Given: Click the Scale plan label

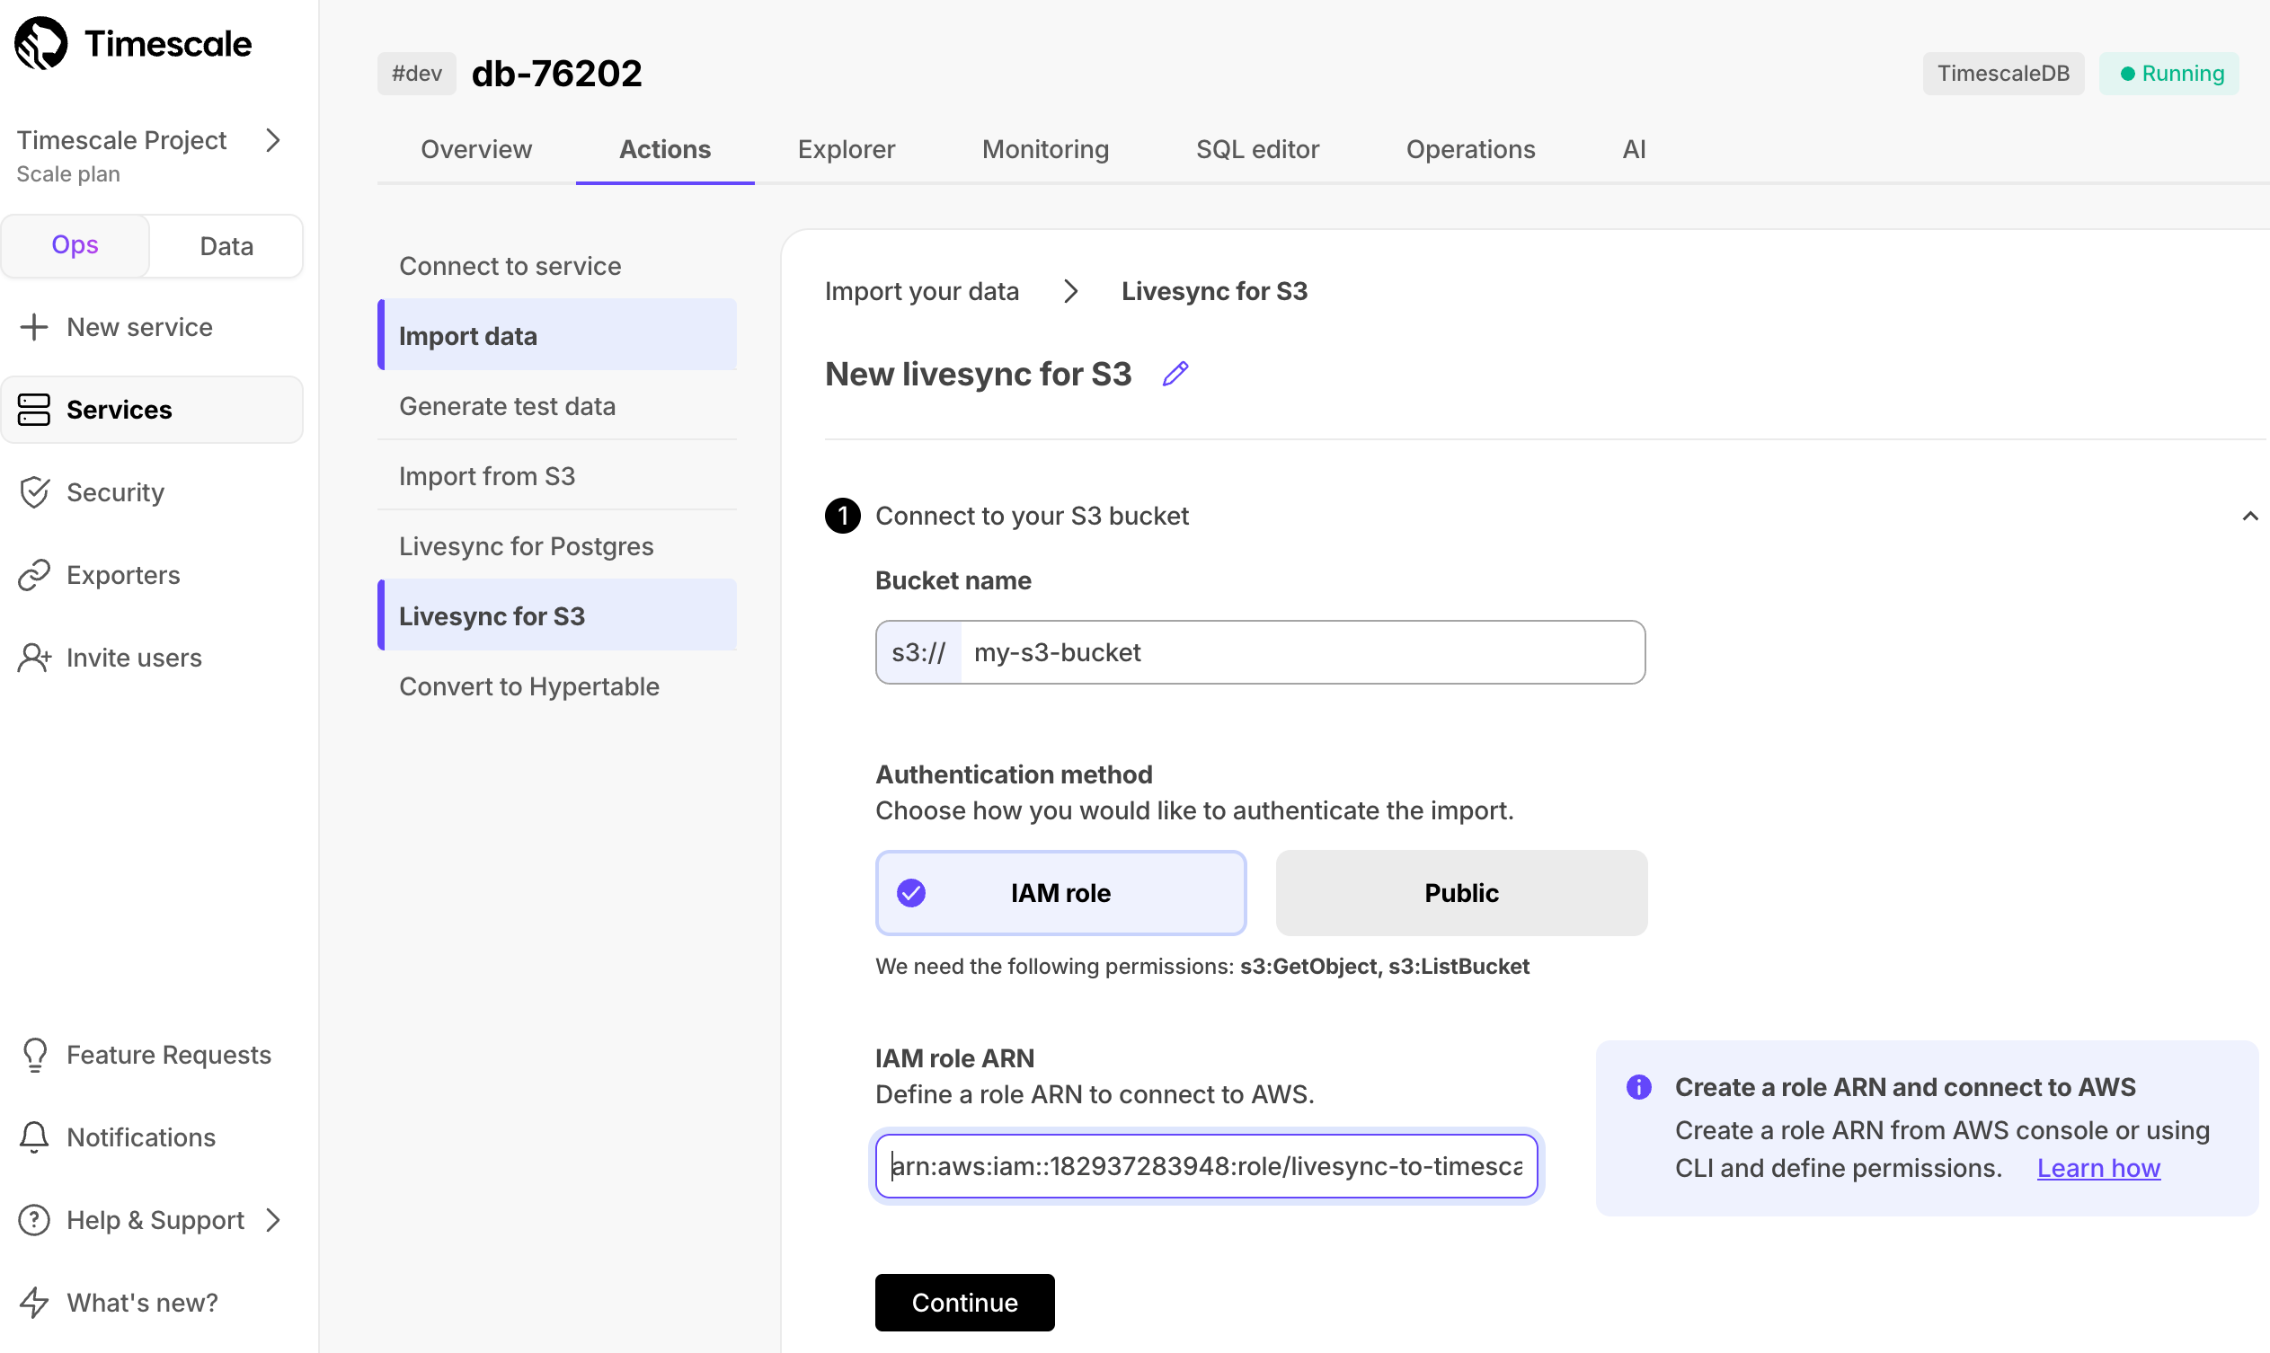Looking at the screenshot, I should click(x=68, y=174).
